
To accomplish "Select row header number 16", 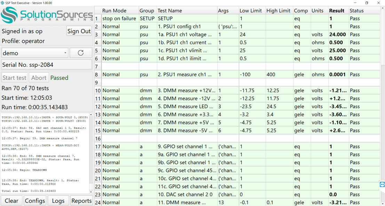I will (x=98, y=139).
